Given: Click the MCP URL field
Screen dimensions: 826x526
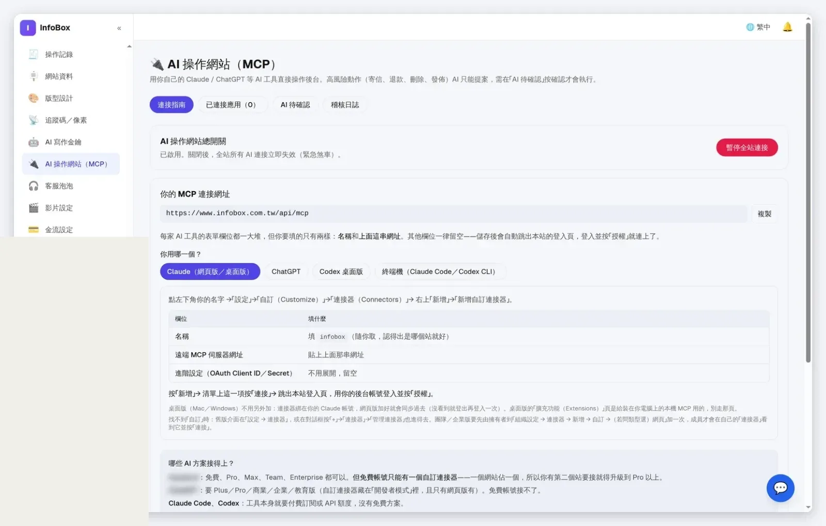Looking at the screenshot, I should coord(453,213).
